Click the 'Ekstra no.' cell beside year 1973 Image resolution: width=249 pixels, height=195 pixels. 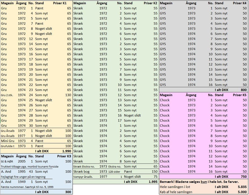point(115,167)
